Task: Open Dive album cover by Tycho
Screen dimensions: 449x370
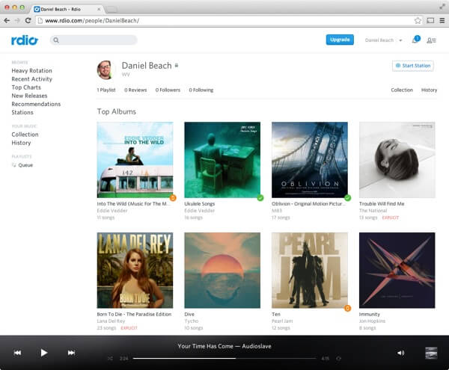Action: (x=222, y=270)
